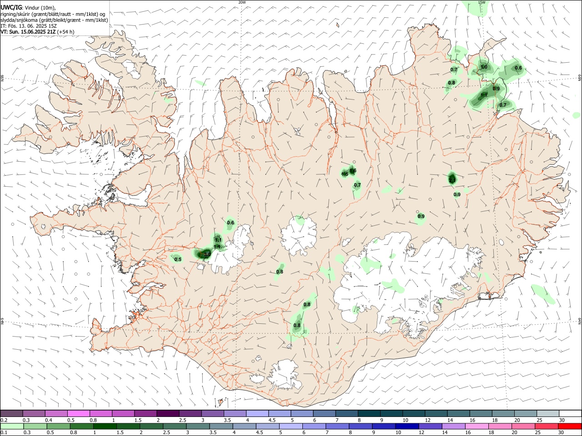Pick the dark mauve 0.2–0.3 snow legend swatch

click(11, 414)
